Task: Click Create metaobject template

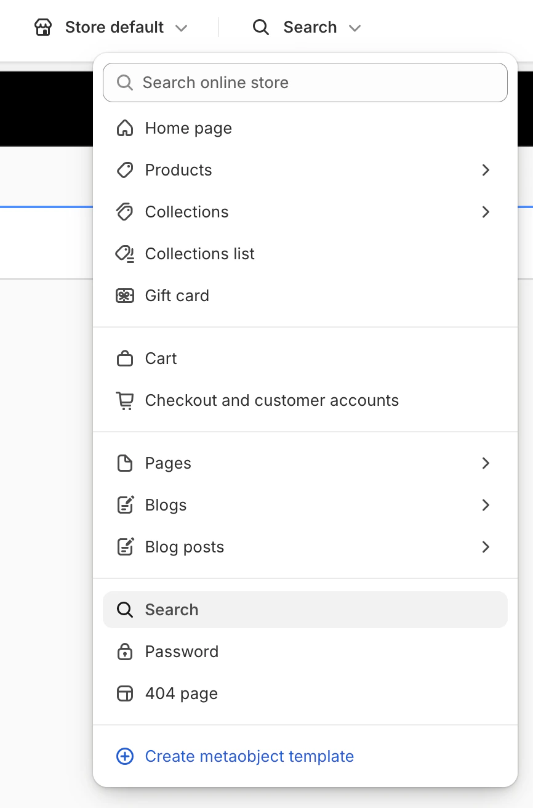Action: (x=249, y=756)
